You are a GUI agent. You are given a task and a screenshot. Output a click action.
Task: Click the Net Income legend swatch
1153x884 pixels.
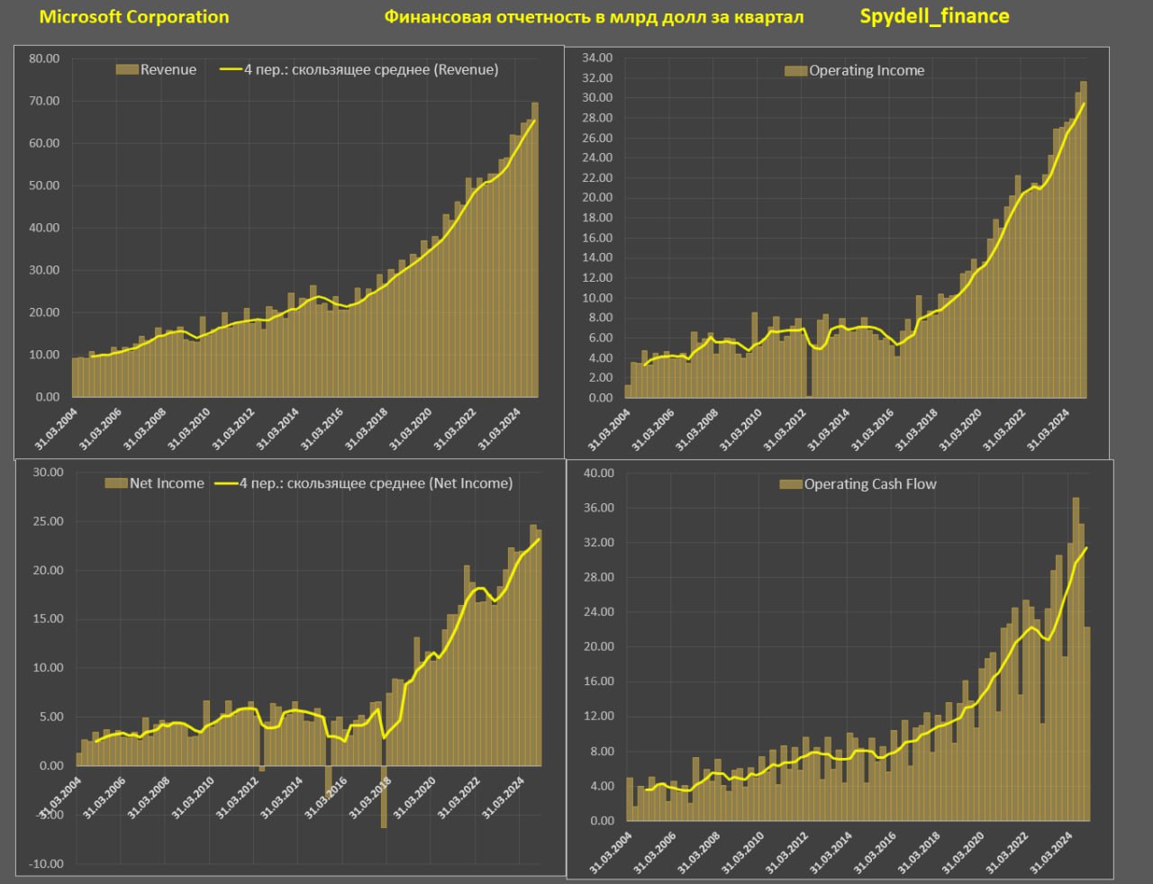(116, 483)
